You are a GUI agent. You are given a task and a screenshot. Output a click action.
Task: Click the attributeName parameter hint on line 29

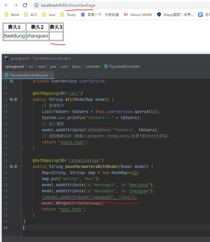click(99, 130)
